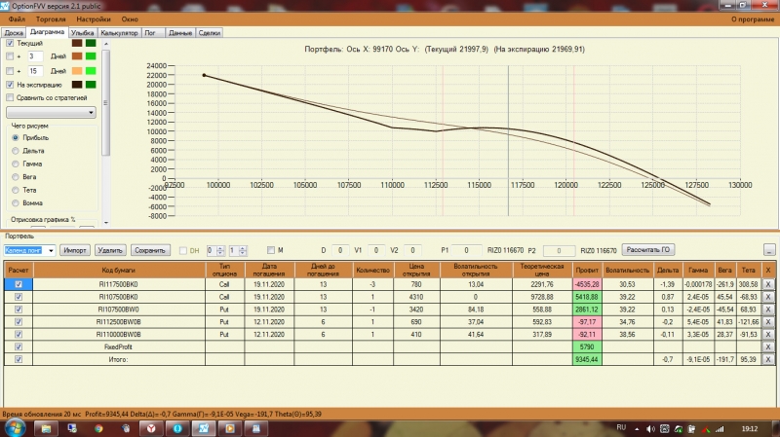Pick the bright green swatch for 15 Дней

91,71
